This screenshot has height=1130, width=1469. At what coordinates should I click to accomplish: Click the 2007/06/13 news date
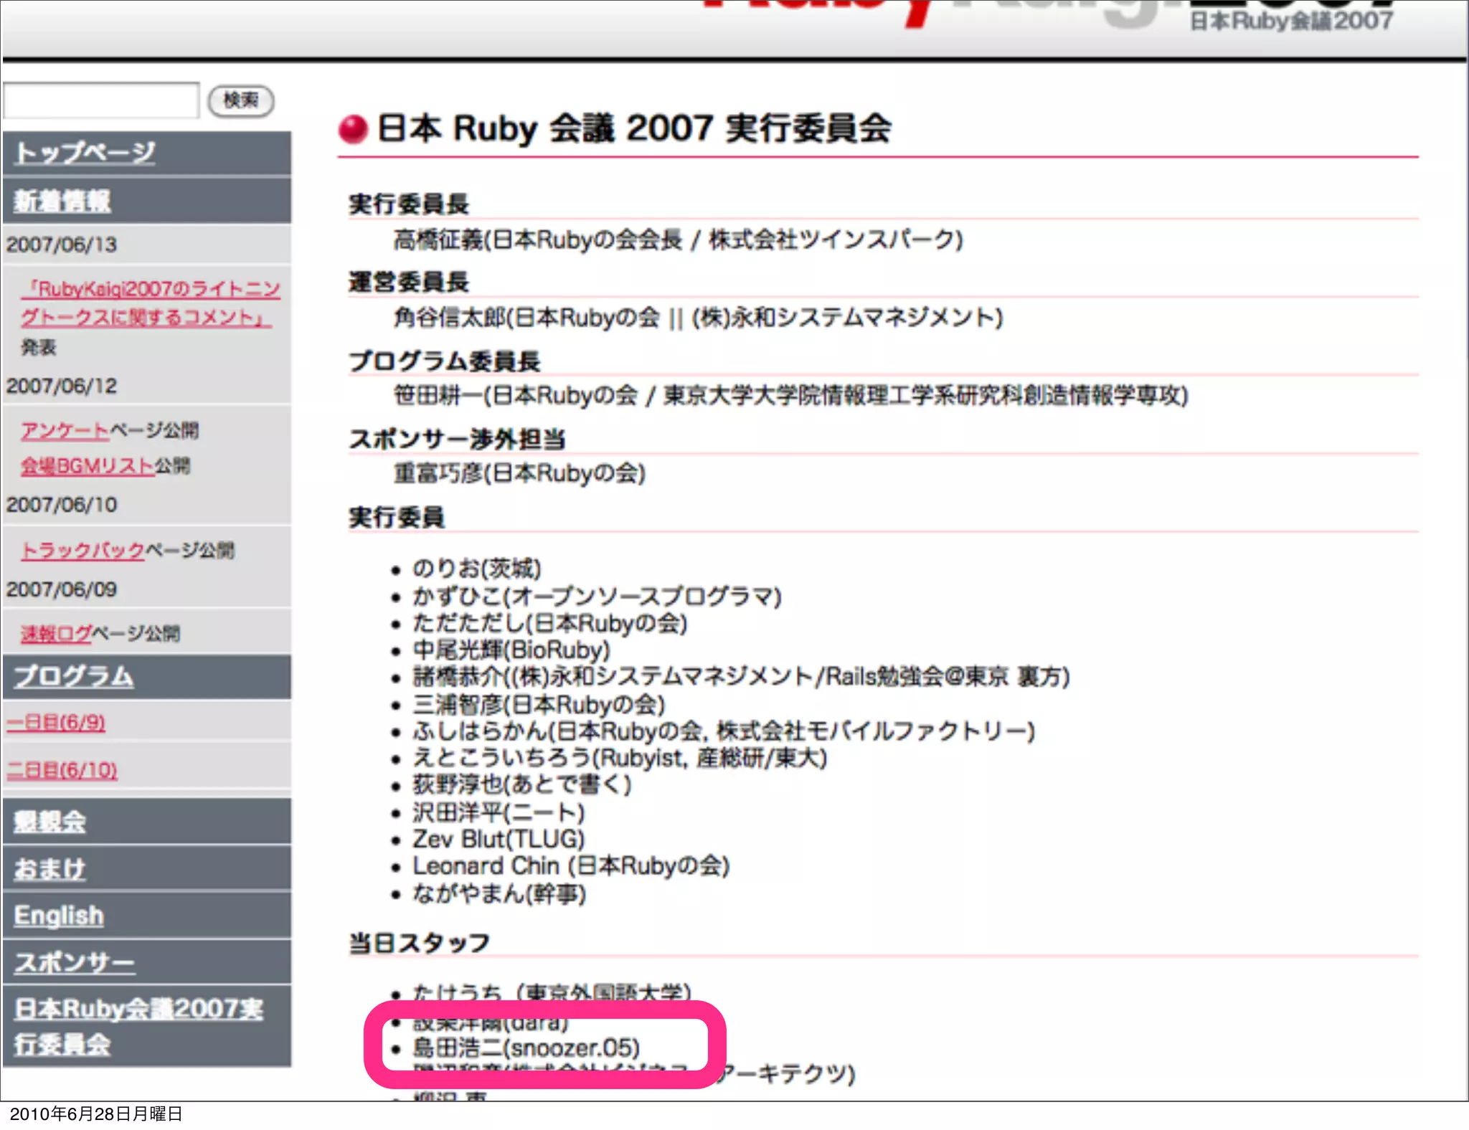tap(62, 244)
